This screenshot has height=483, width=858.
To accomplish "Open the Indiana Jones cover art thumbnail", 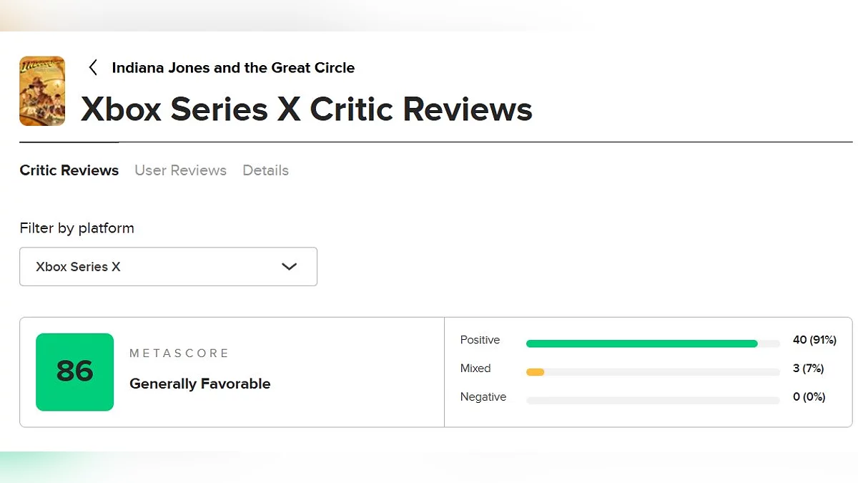I will (42, 91).
